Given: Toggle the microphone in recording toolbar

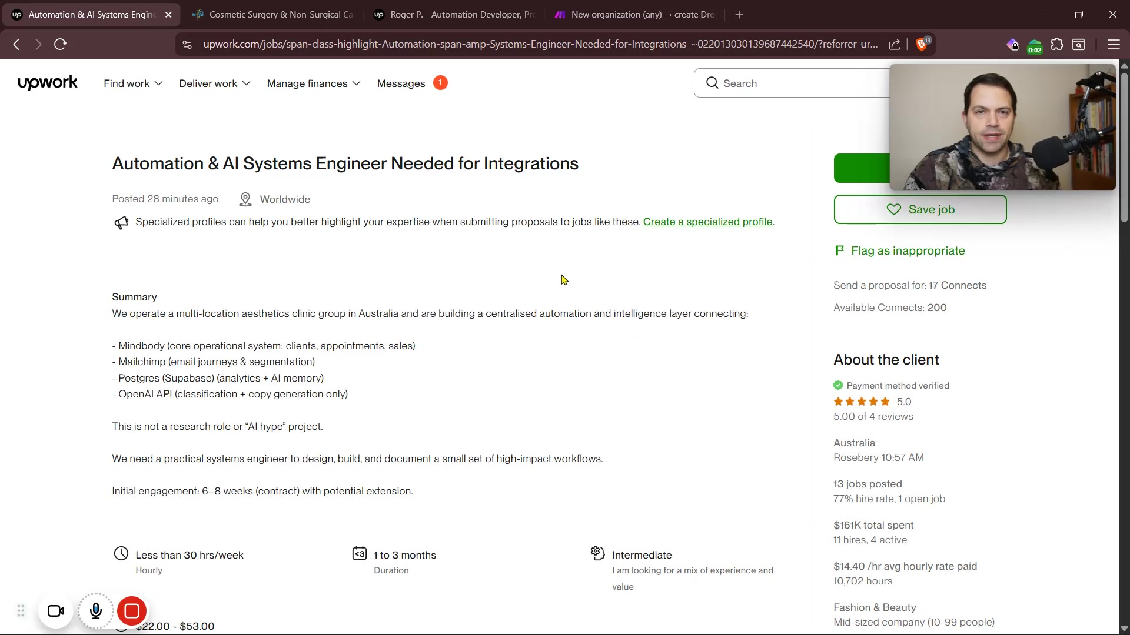Looking at the screenshot, I should tap(96, 611).
